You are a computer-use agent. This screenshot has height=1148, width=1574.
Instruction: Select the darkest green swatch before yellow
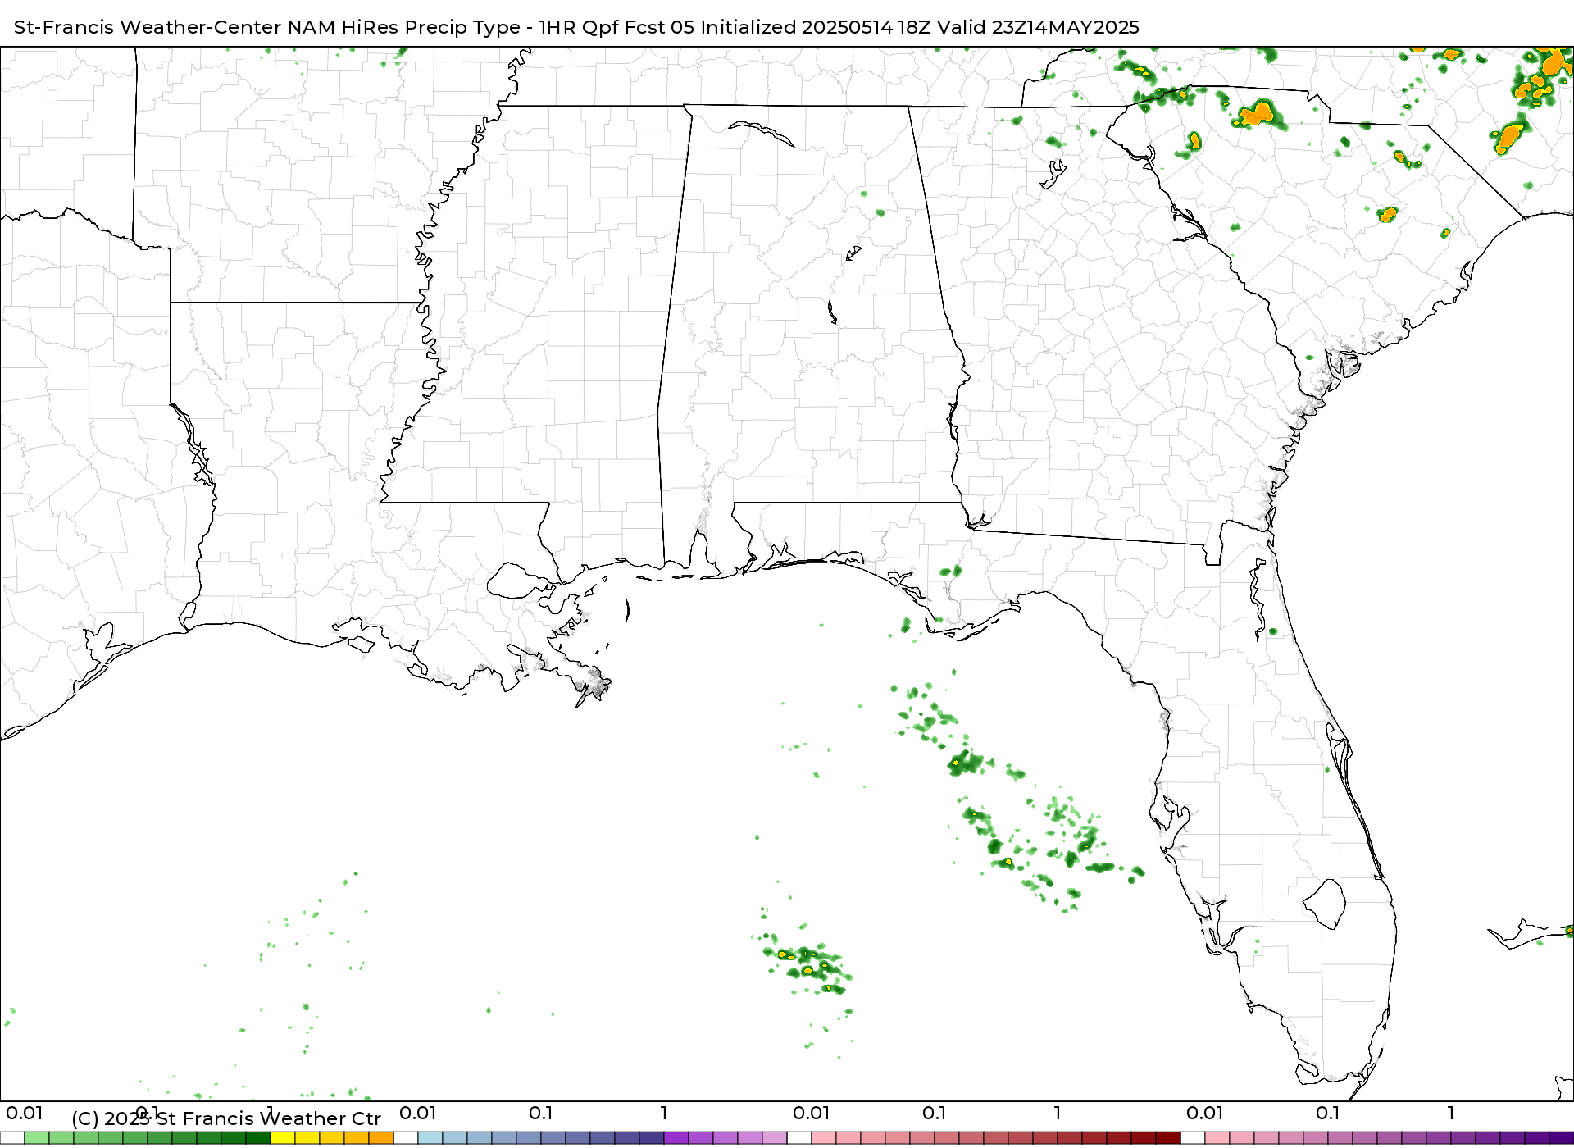coord(258,1138)
